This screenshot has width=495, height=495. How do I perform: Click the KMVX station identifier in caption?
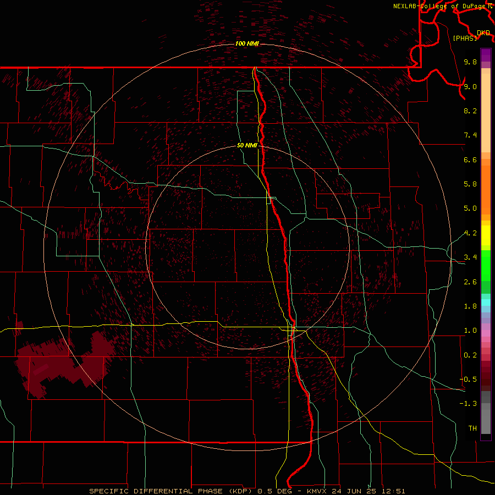click(316, 491)
